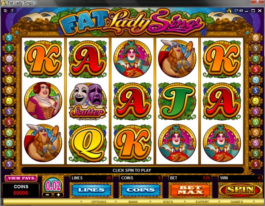
Task: Click the blue Coins button
Action: [x=140, y=190]
